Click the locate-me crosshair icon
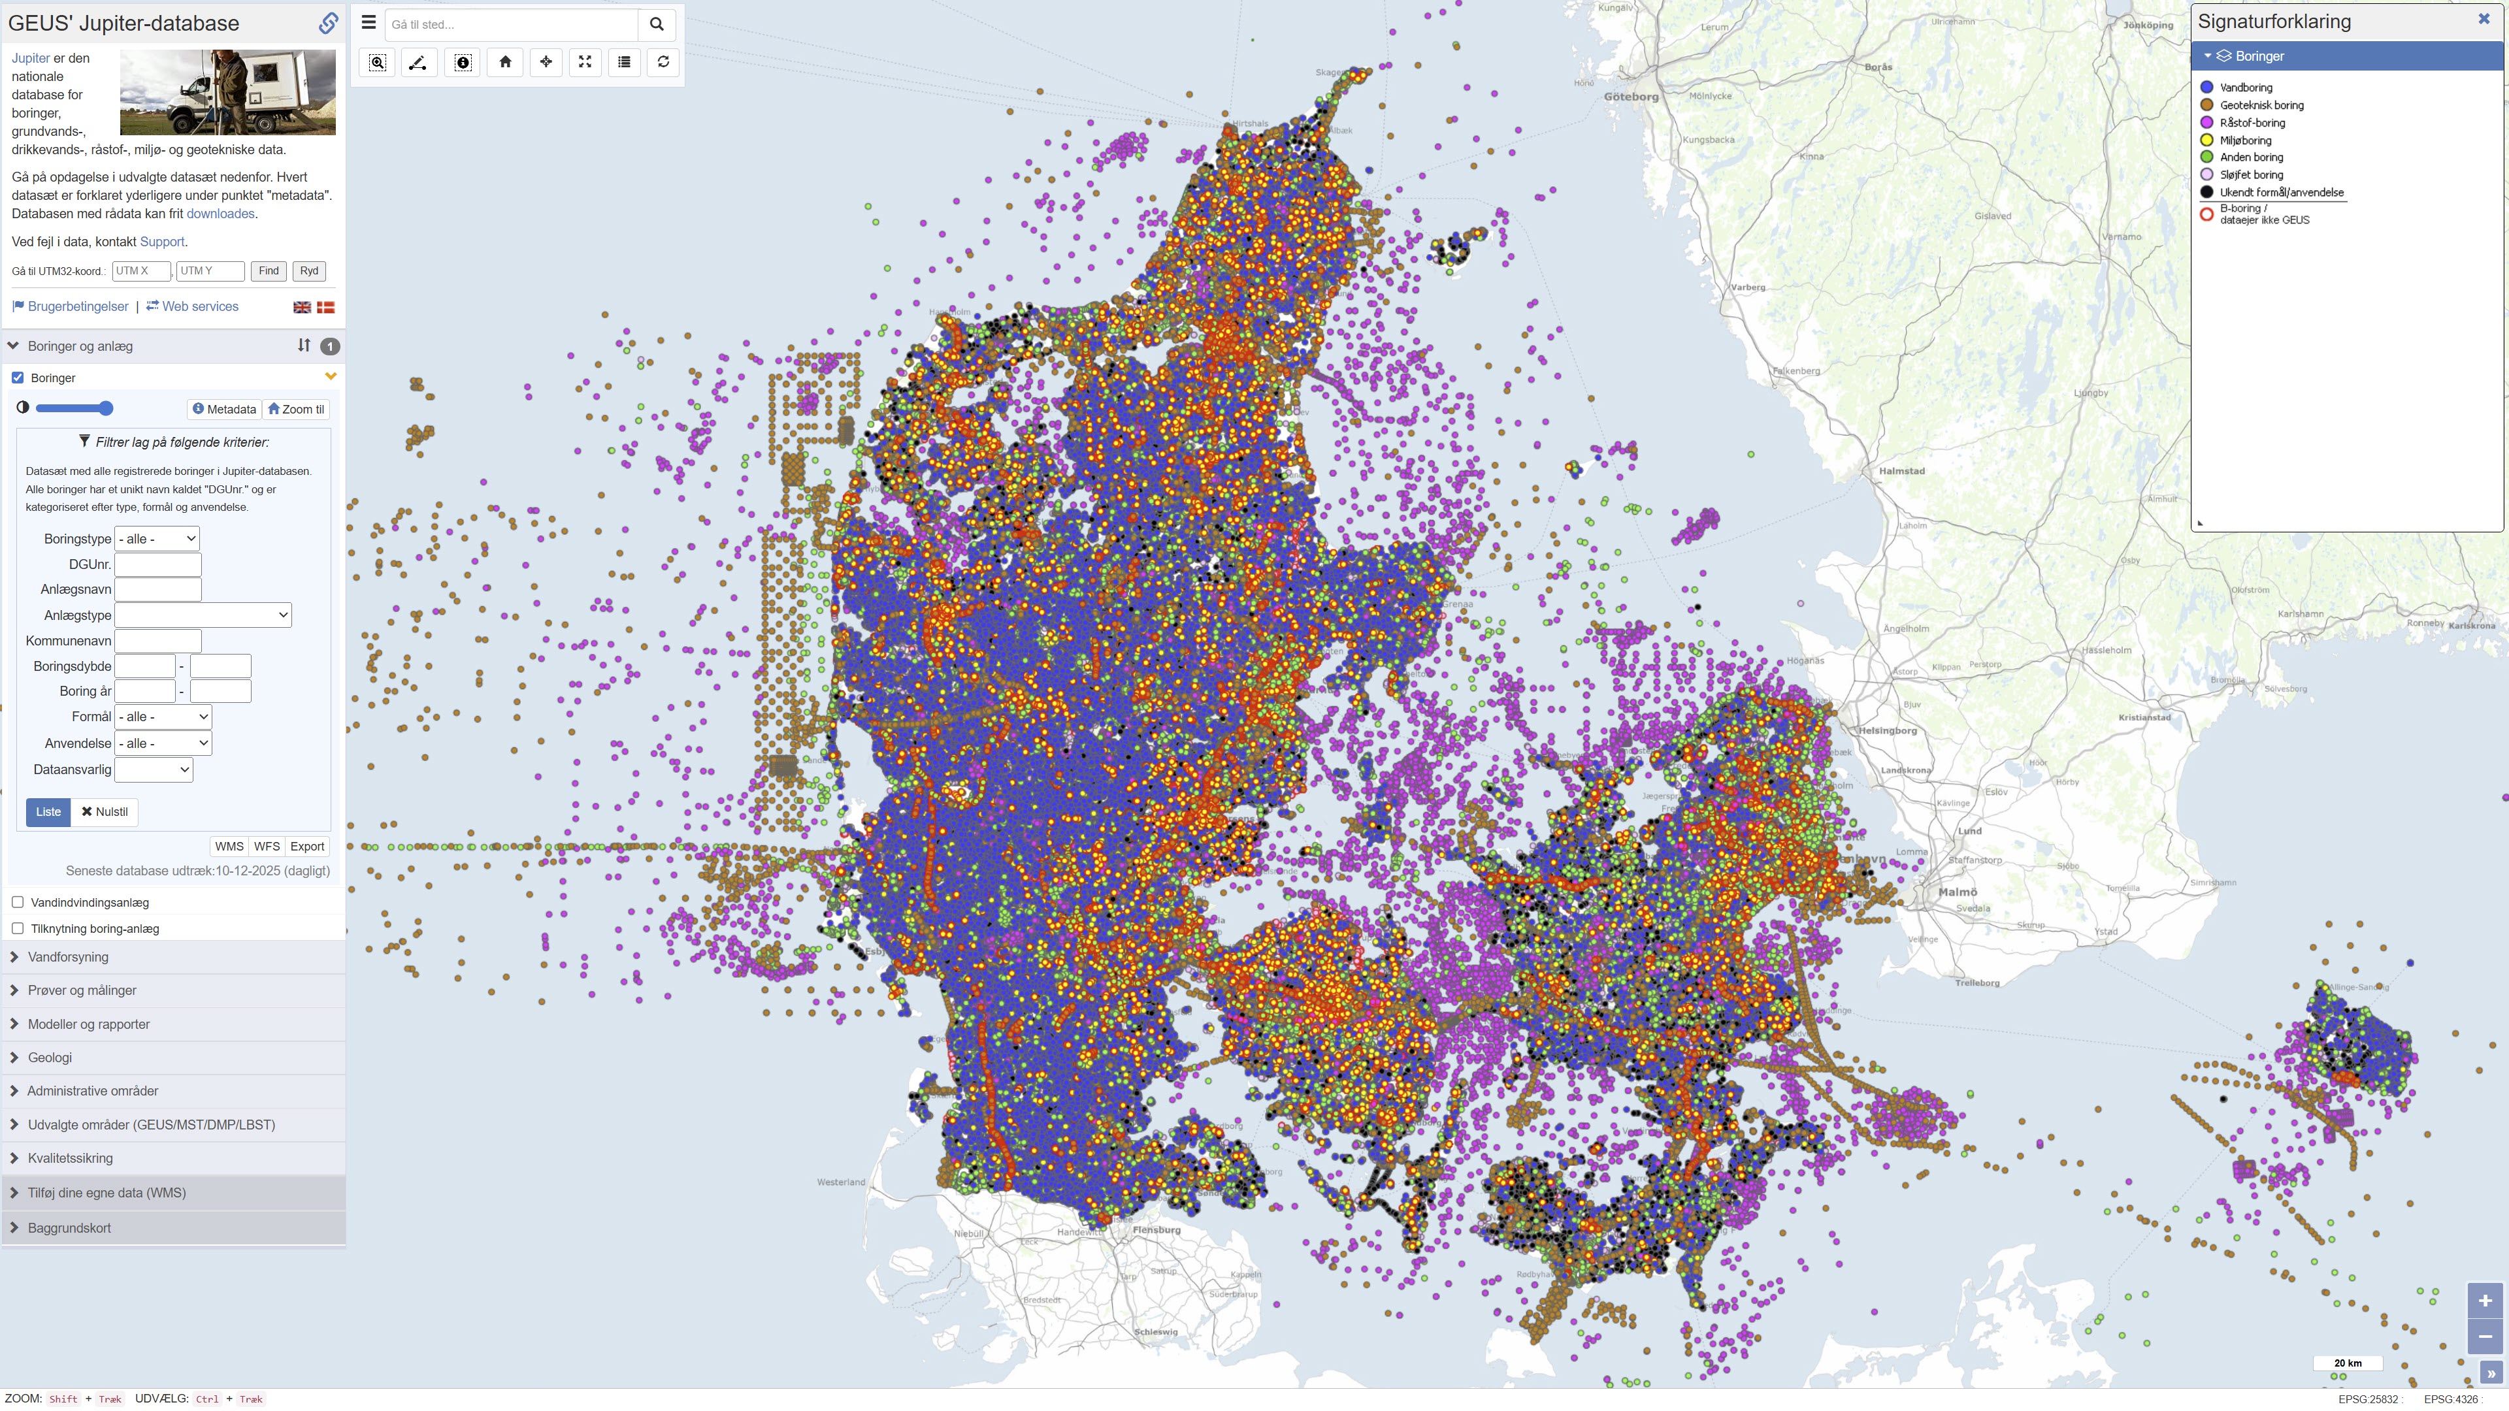 pyautogui.click(x=546, y=62)
